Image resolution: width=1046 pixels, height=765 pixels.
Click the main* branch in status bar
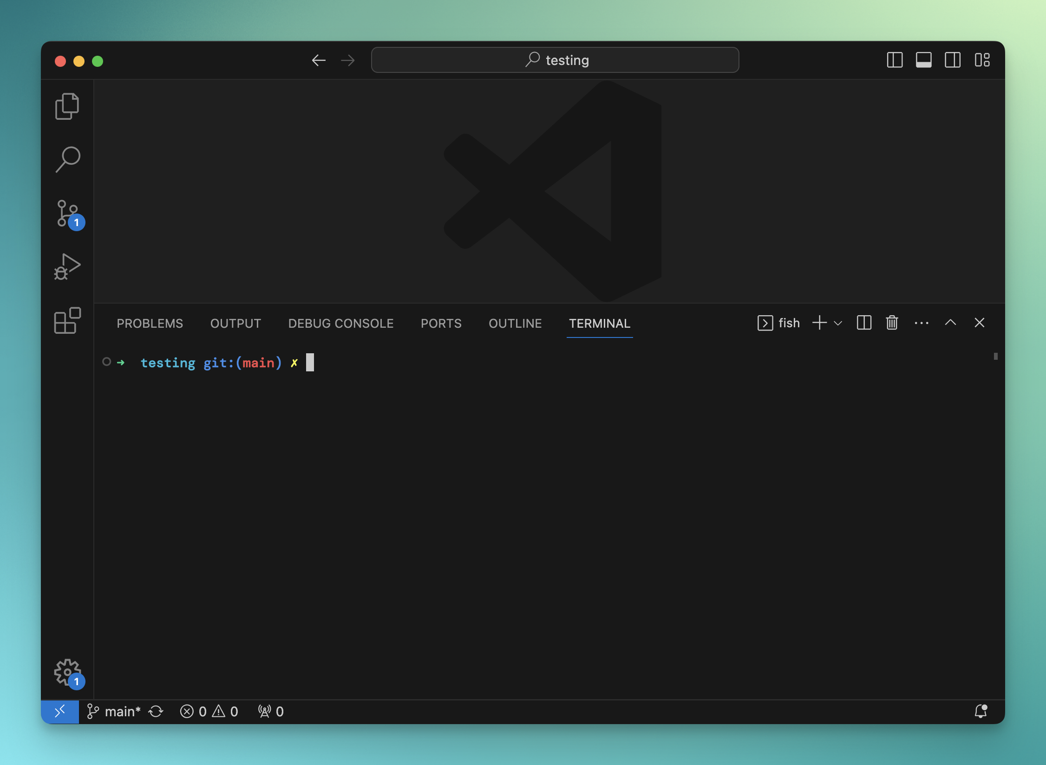(x=114, y=711)
